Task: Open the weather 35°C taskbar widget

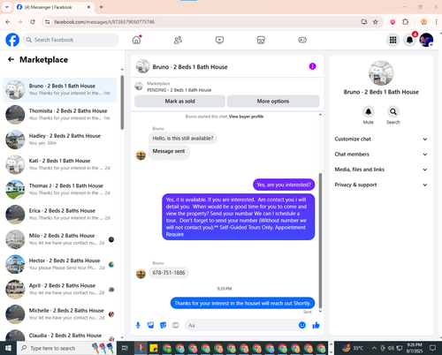Action: [x=353, y=348]
